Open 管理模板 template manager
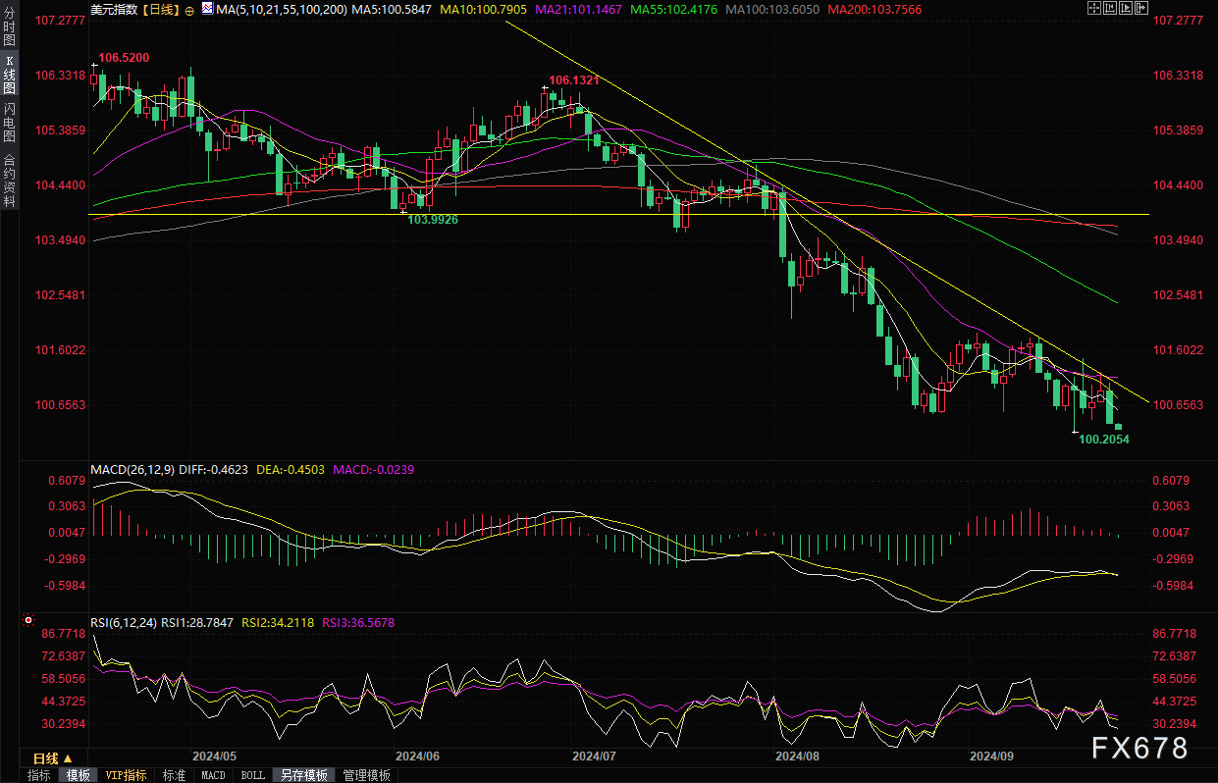 pyautogui.click(x=366, y=775)
